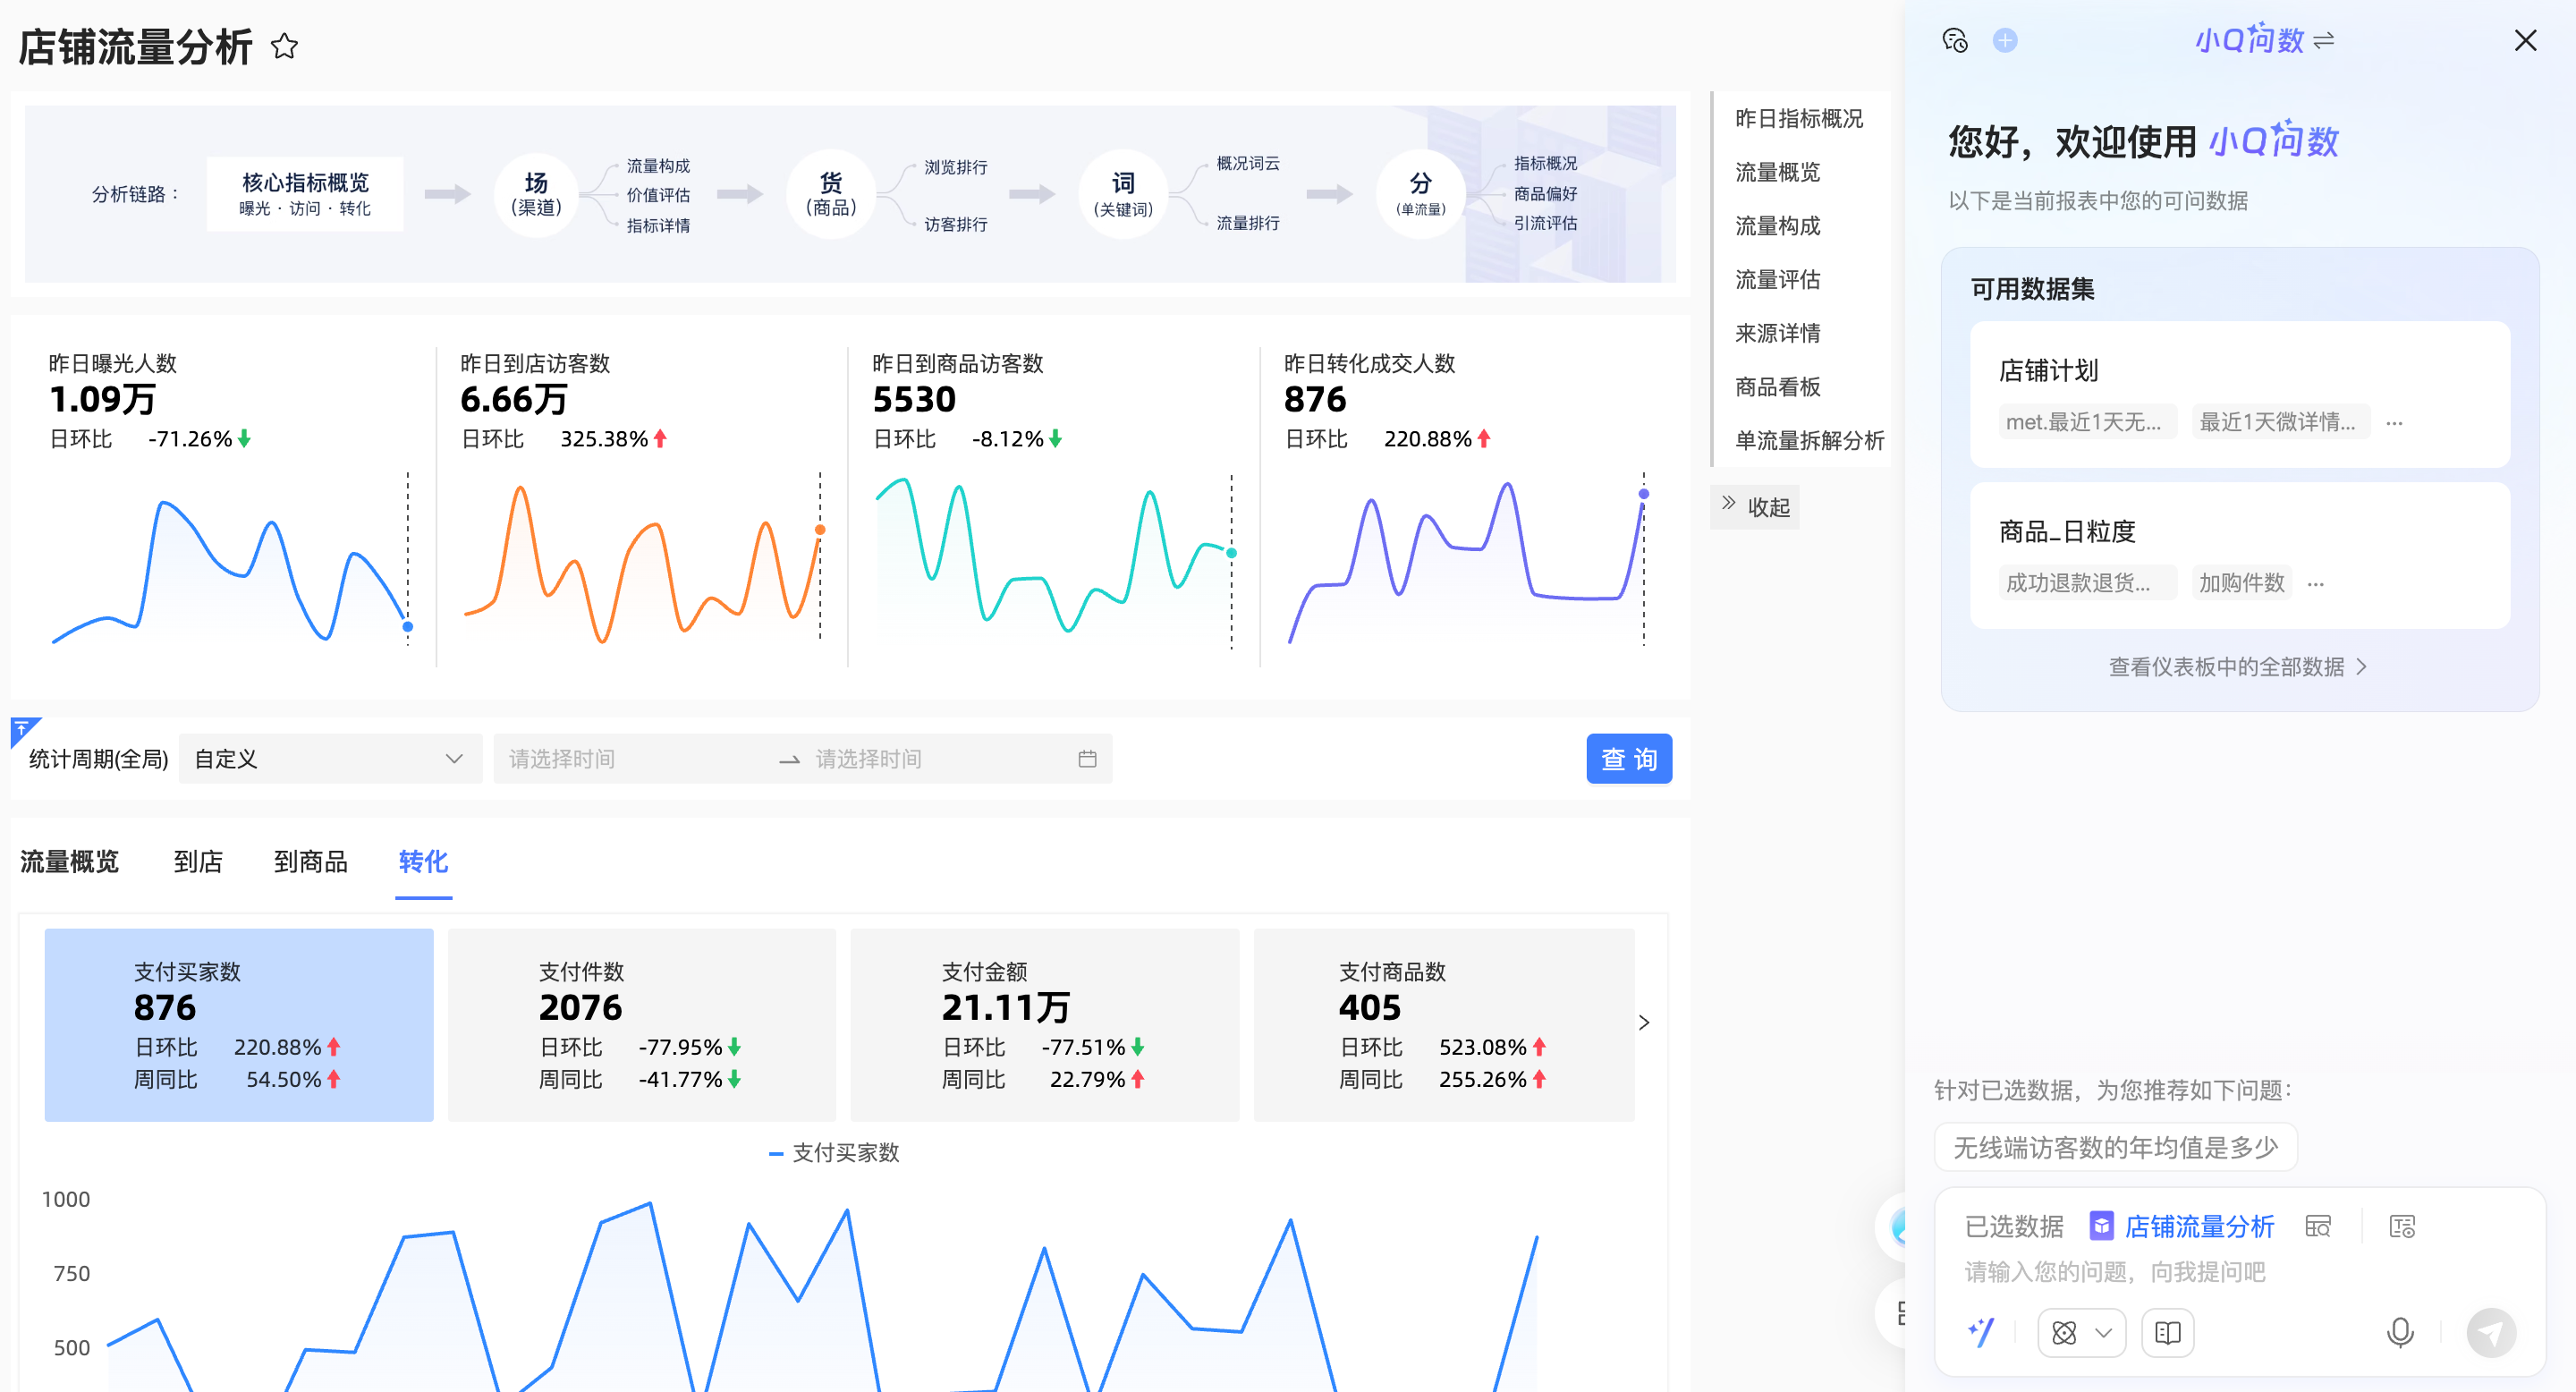
Task: Click the 场(渠道) circle node
Action: pos(536,194)
